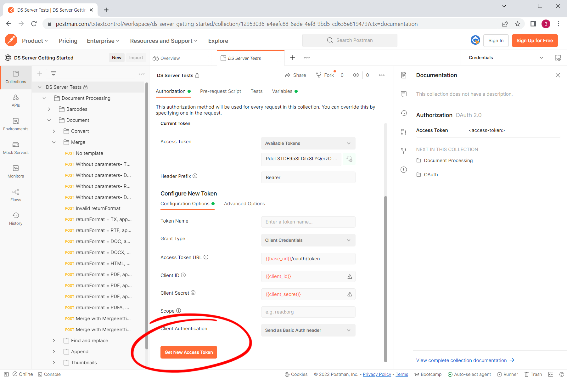
Task: Open the Available Tokens dropdown
Action: click(308, 143)
